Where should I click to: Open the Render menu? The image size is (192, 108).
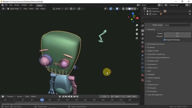coord(17,5)
